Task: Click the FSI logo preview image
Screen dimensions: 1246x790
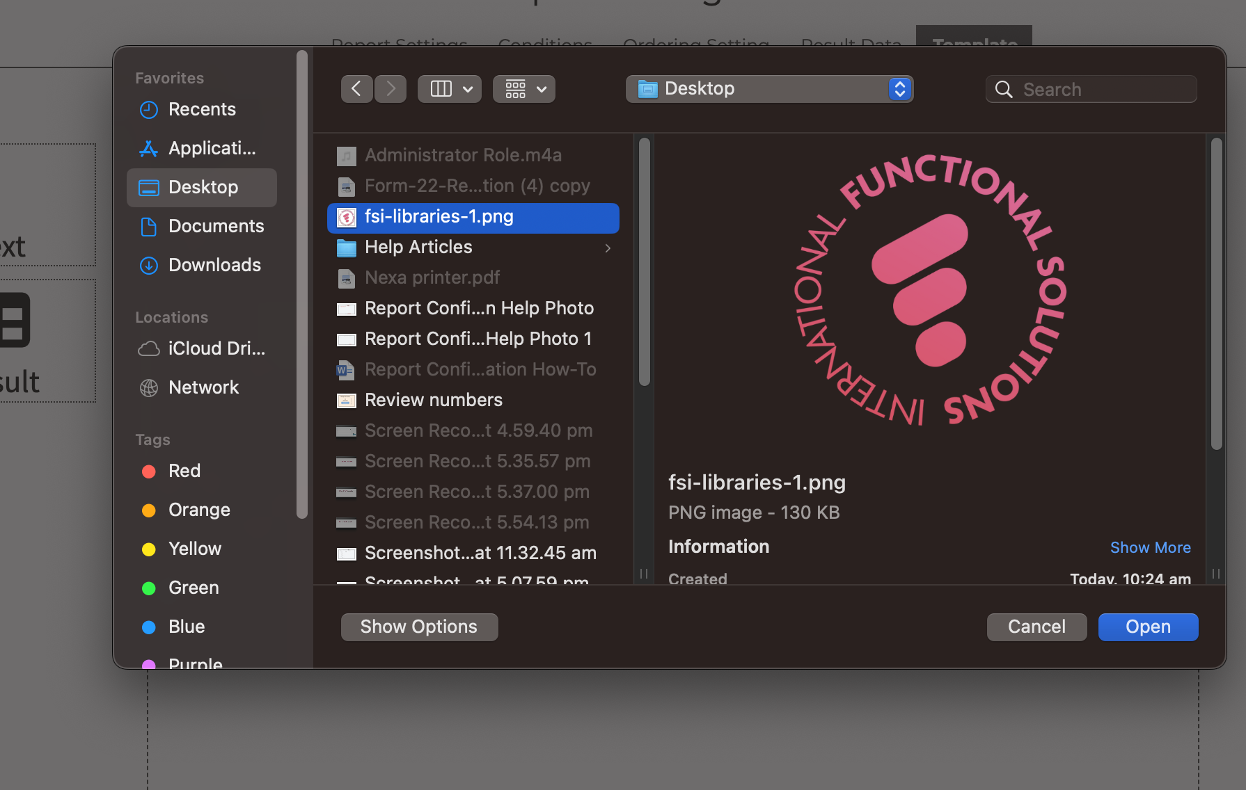Action: [x=931, y=289]
